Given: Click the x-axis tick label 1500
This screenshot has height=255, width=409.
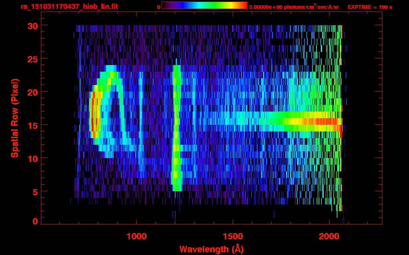Looking at the screenshot, I should pos(233,236).
